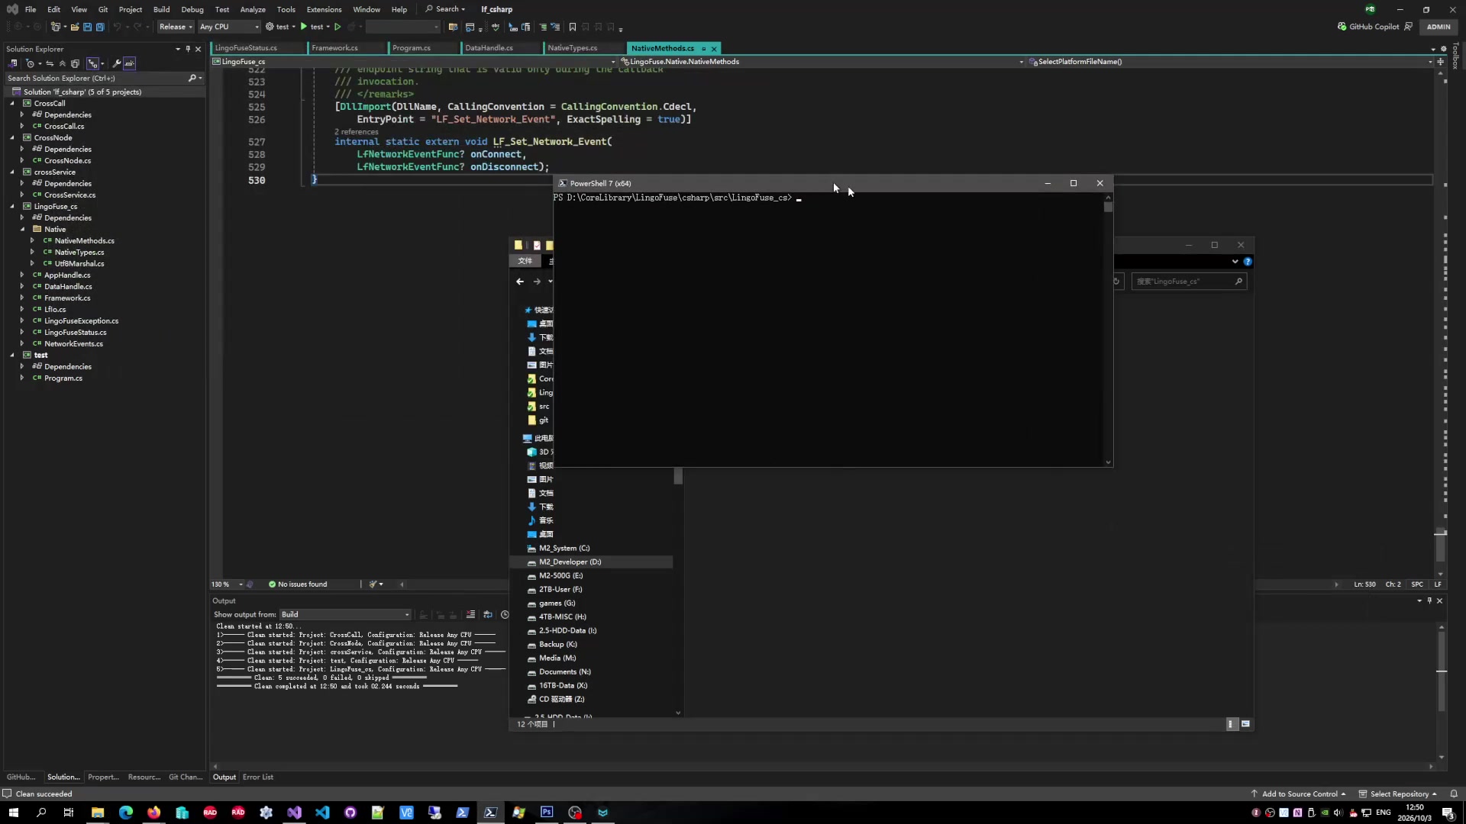The width and height of the screenshot is (1466, 824).
Task: Select NativeMethods.cs in Solution Explorer
Action: click(84, 240)
